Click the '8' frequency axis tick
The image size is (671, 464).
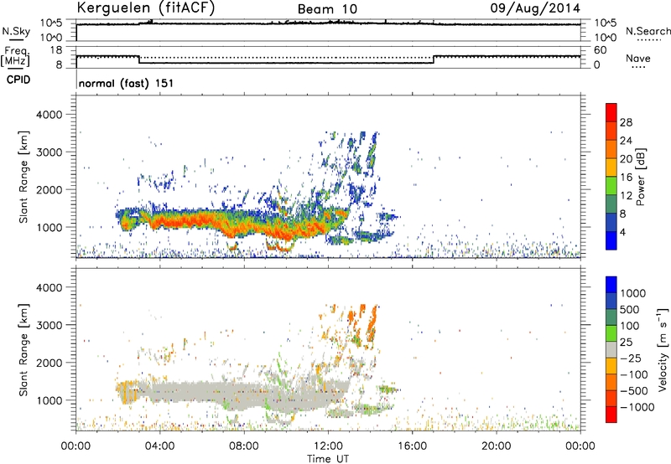tap(59, 65)
